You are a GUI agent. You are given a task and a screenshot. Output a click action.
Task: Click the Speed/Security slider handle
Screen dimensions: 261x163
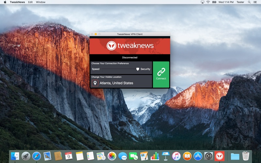point(138,69)
